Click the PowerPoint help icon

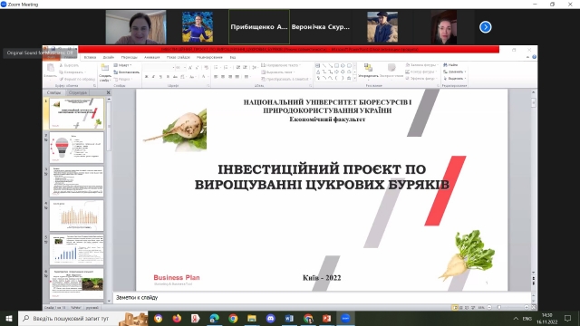534,57
